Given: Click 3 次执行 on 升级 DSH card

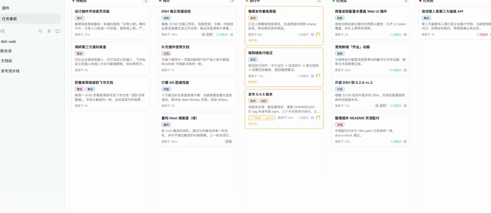Looking at the screenshot, I should click(396, 106).
